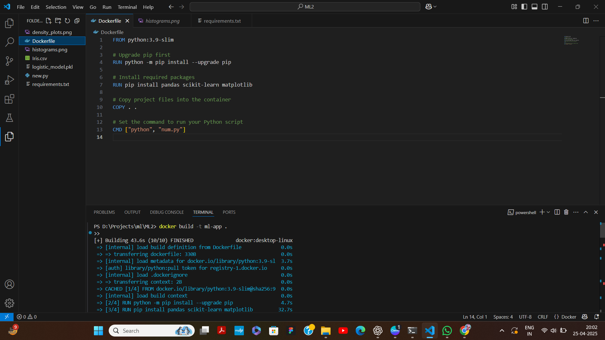Open Copilot chat dropdown in title bar
This screenshot has width=605, height=340.
click(431, 7)
